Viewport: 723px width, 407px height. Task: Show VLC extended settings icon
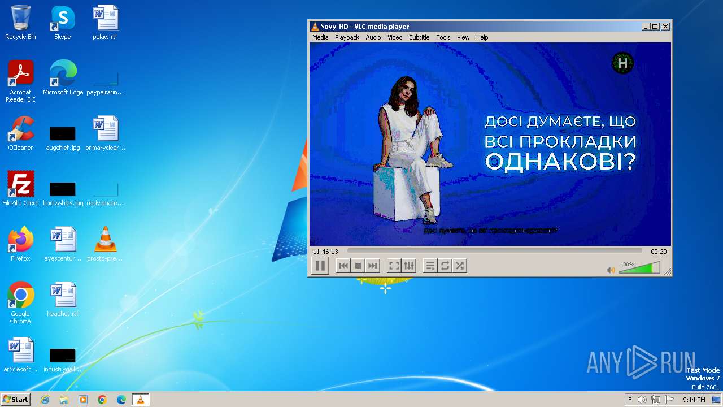coord(408,266)
